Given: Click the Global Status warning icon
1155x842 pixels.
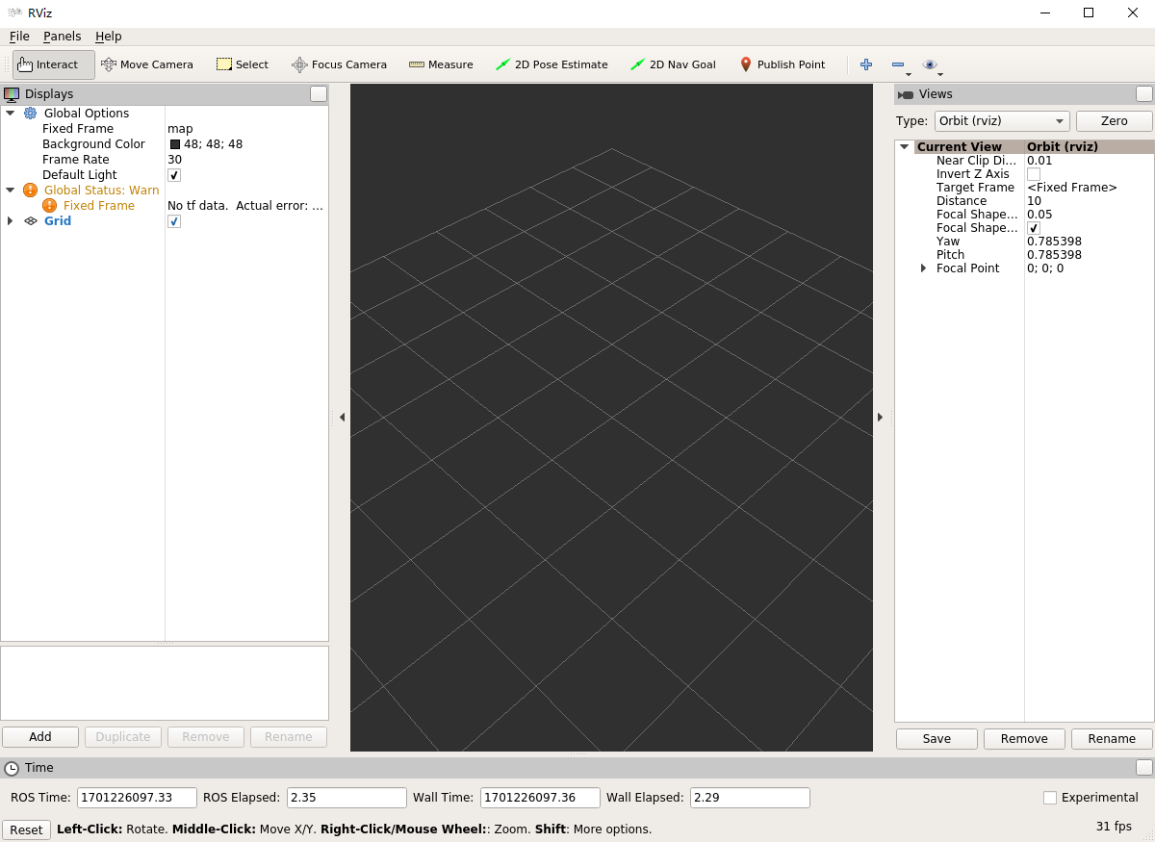Looking at the screenshot, I should (x=30, y=191).
